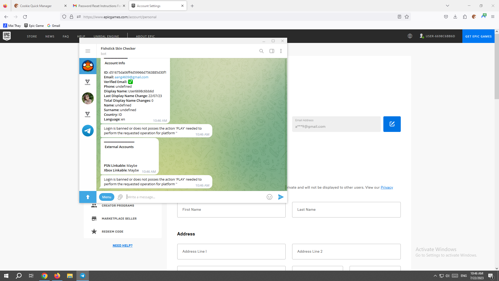
Task: Open News in Epic navigation
Action: pyautogui.click(x=50, y=36)
